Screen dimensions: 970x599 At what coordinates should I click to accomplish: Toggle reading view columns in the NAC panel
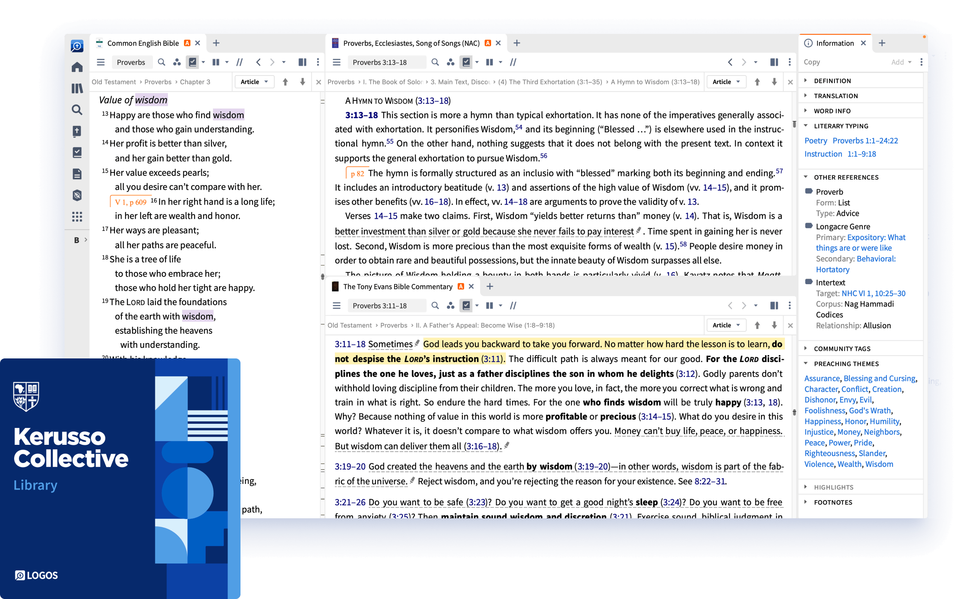tap(774, 62)
